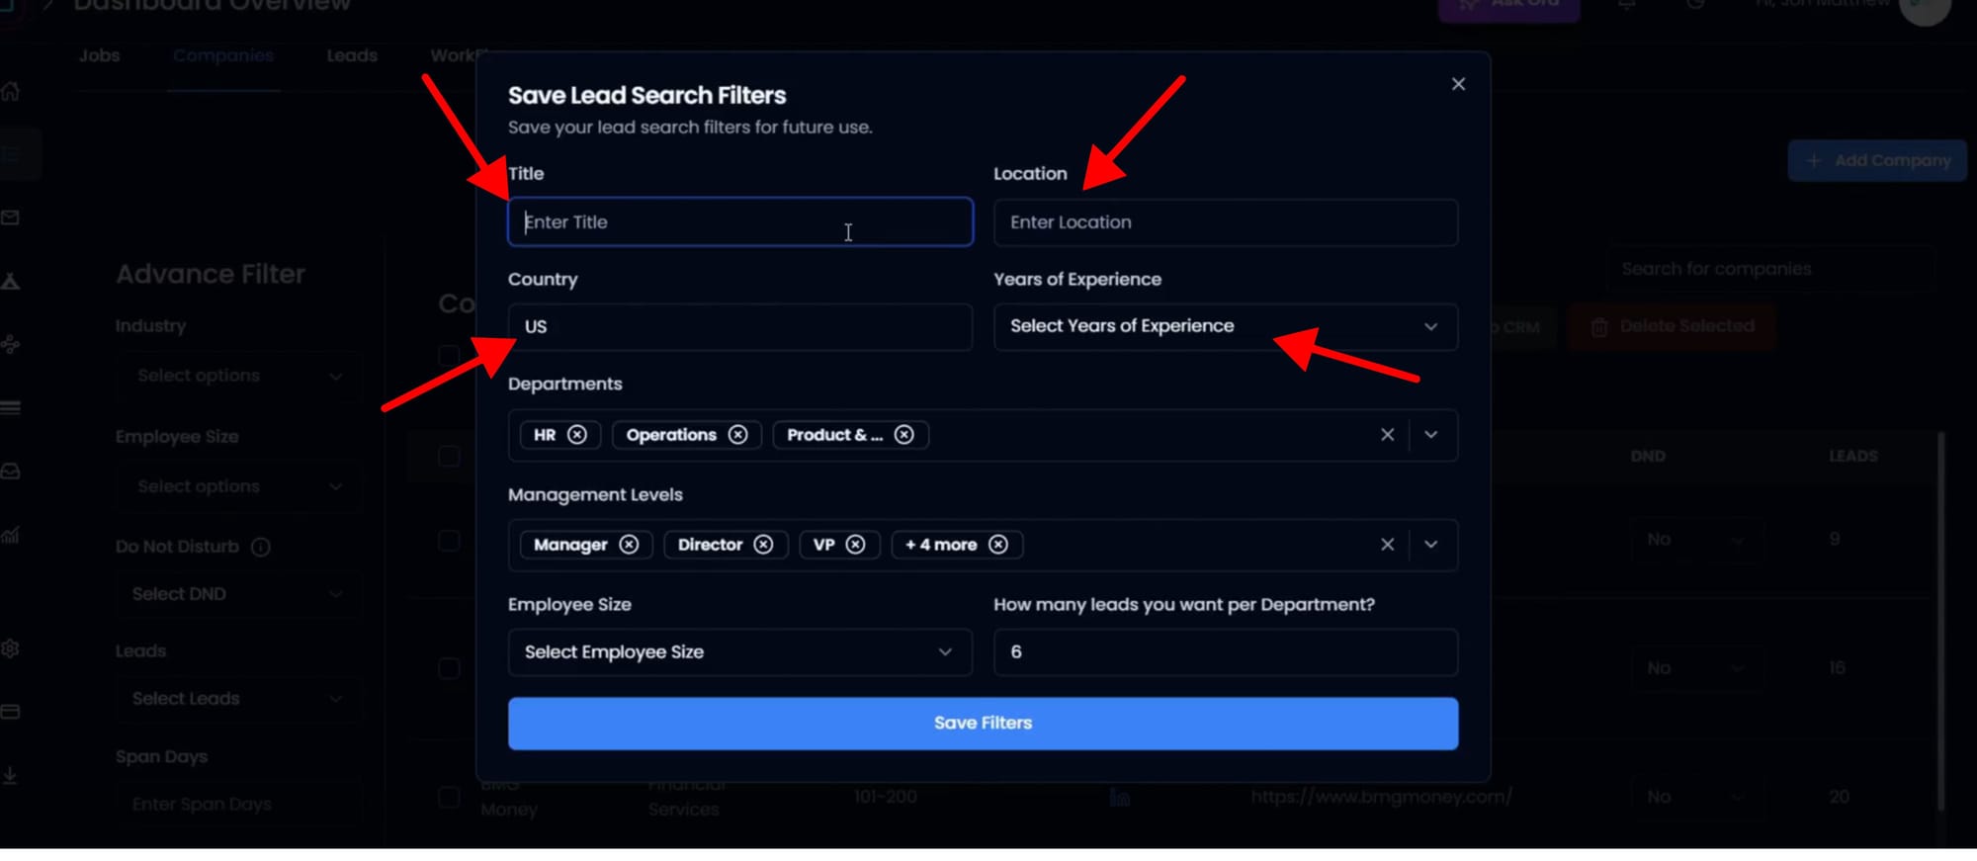
Task: Expand the Departments dropdown arrow
Action: coord(1430,435)
